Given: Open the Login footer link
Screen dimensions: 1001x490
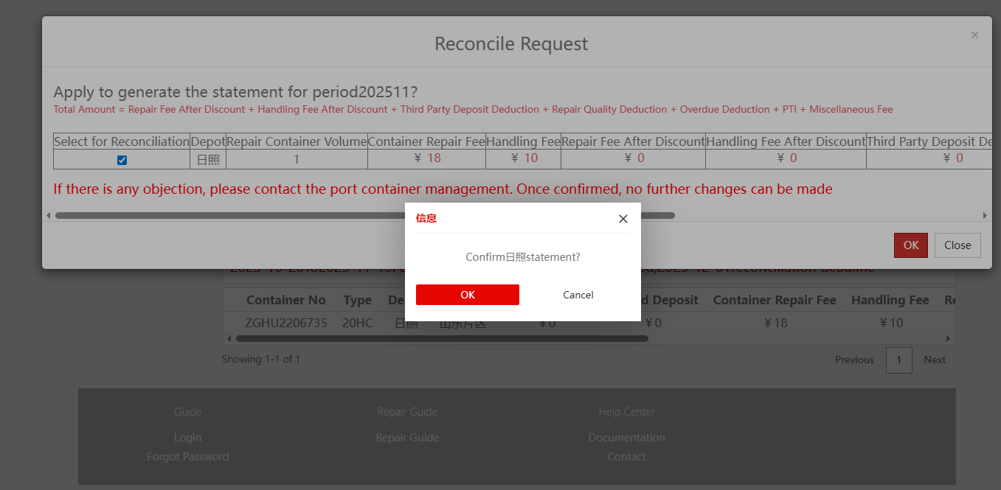Looking at the screenshot, I should point(187,438).
